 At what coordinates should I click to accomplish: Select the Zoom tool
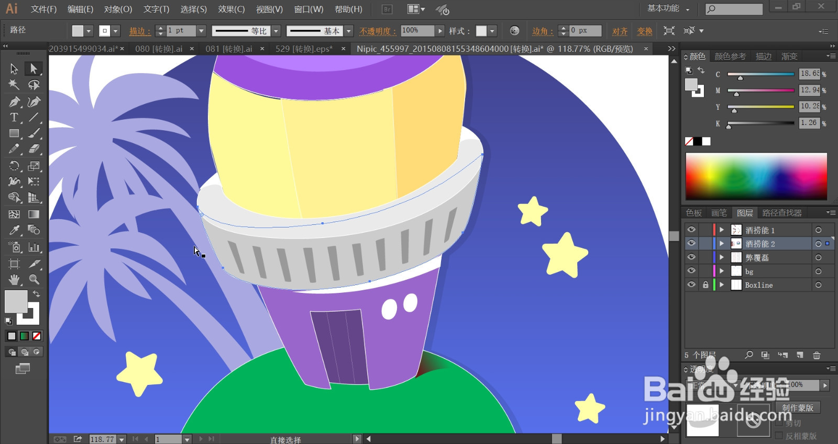(34, 279)
